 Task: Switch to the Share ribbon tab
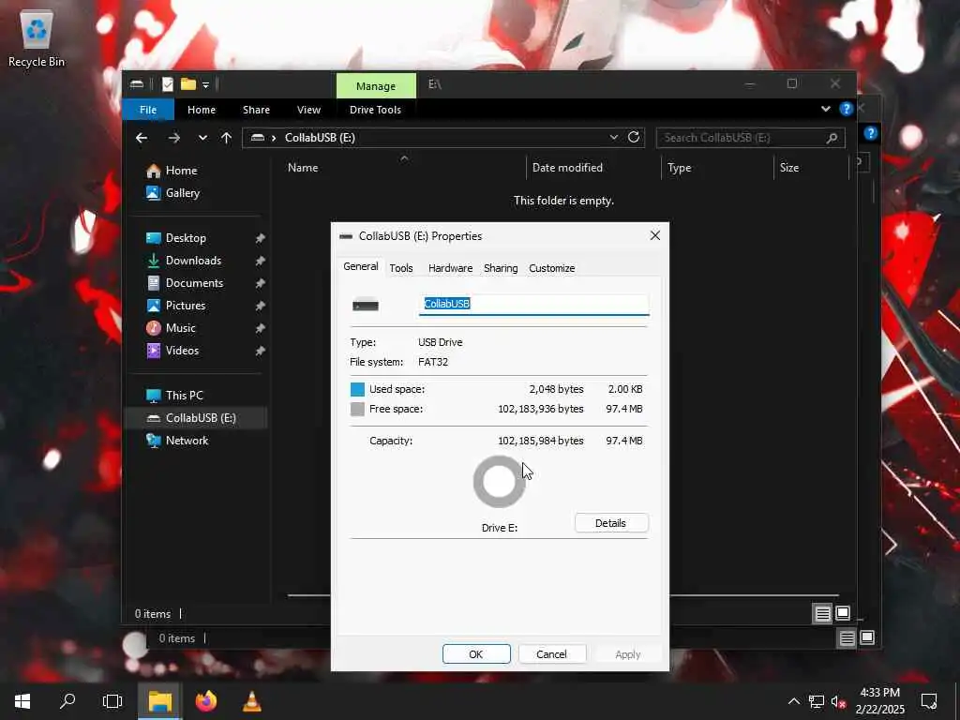256,110
